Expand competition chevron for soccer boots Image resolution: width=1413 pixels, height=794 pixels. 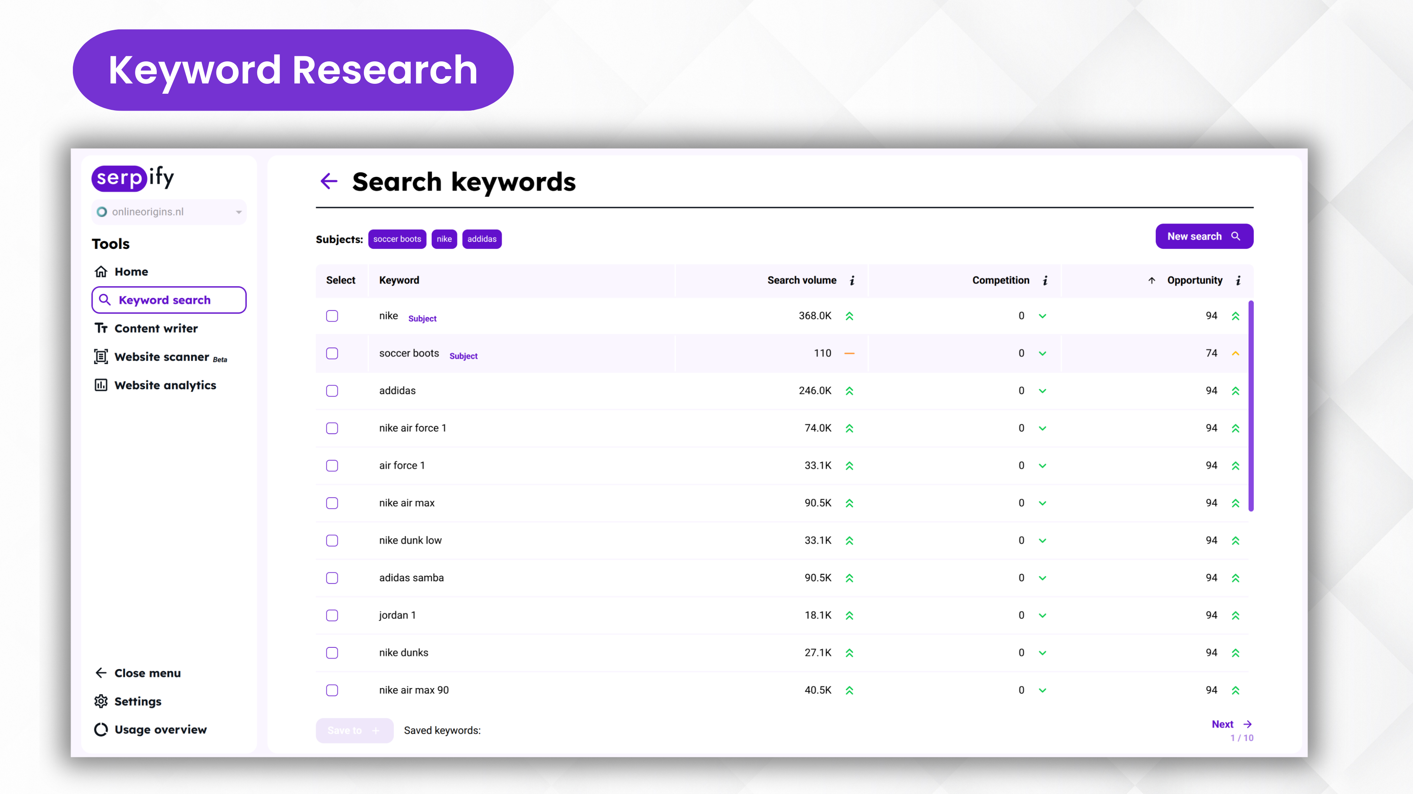pos(1042,353)
